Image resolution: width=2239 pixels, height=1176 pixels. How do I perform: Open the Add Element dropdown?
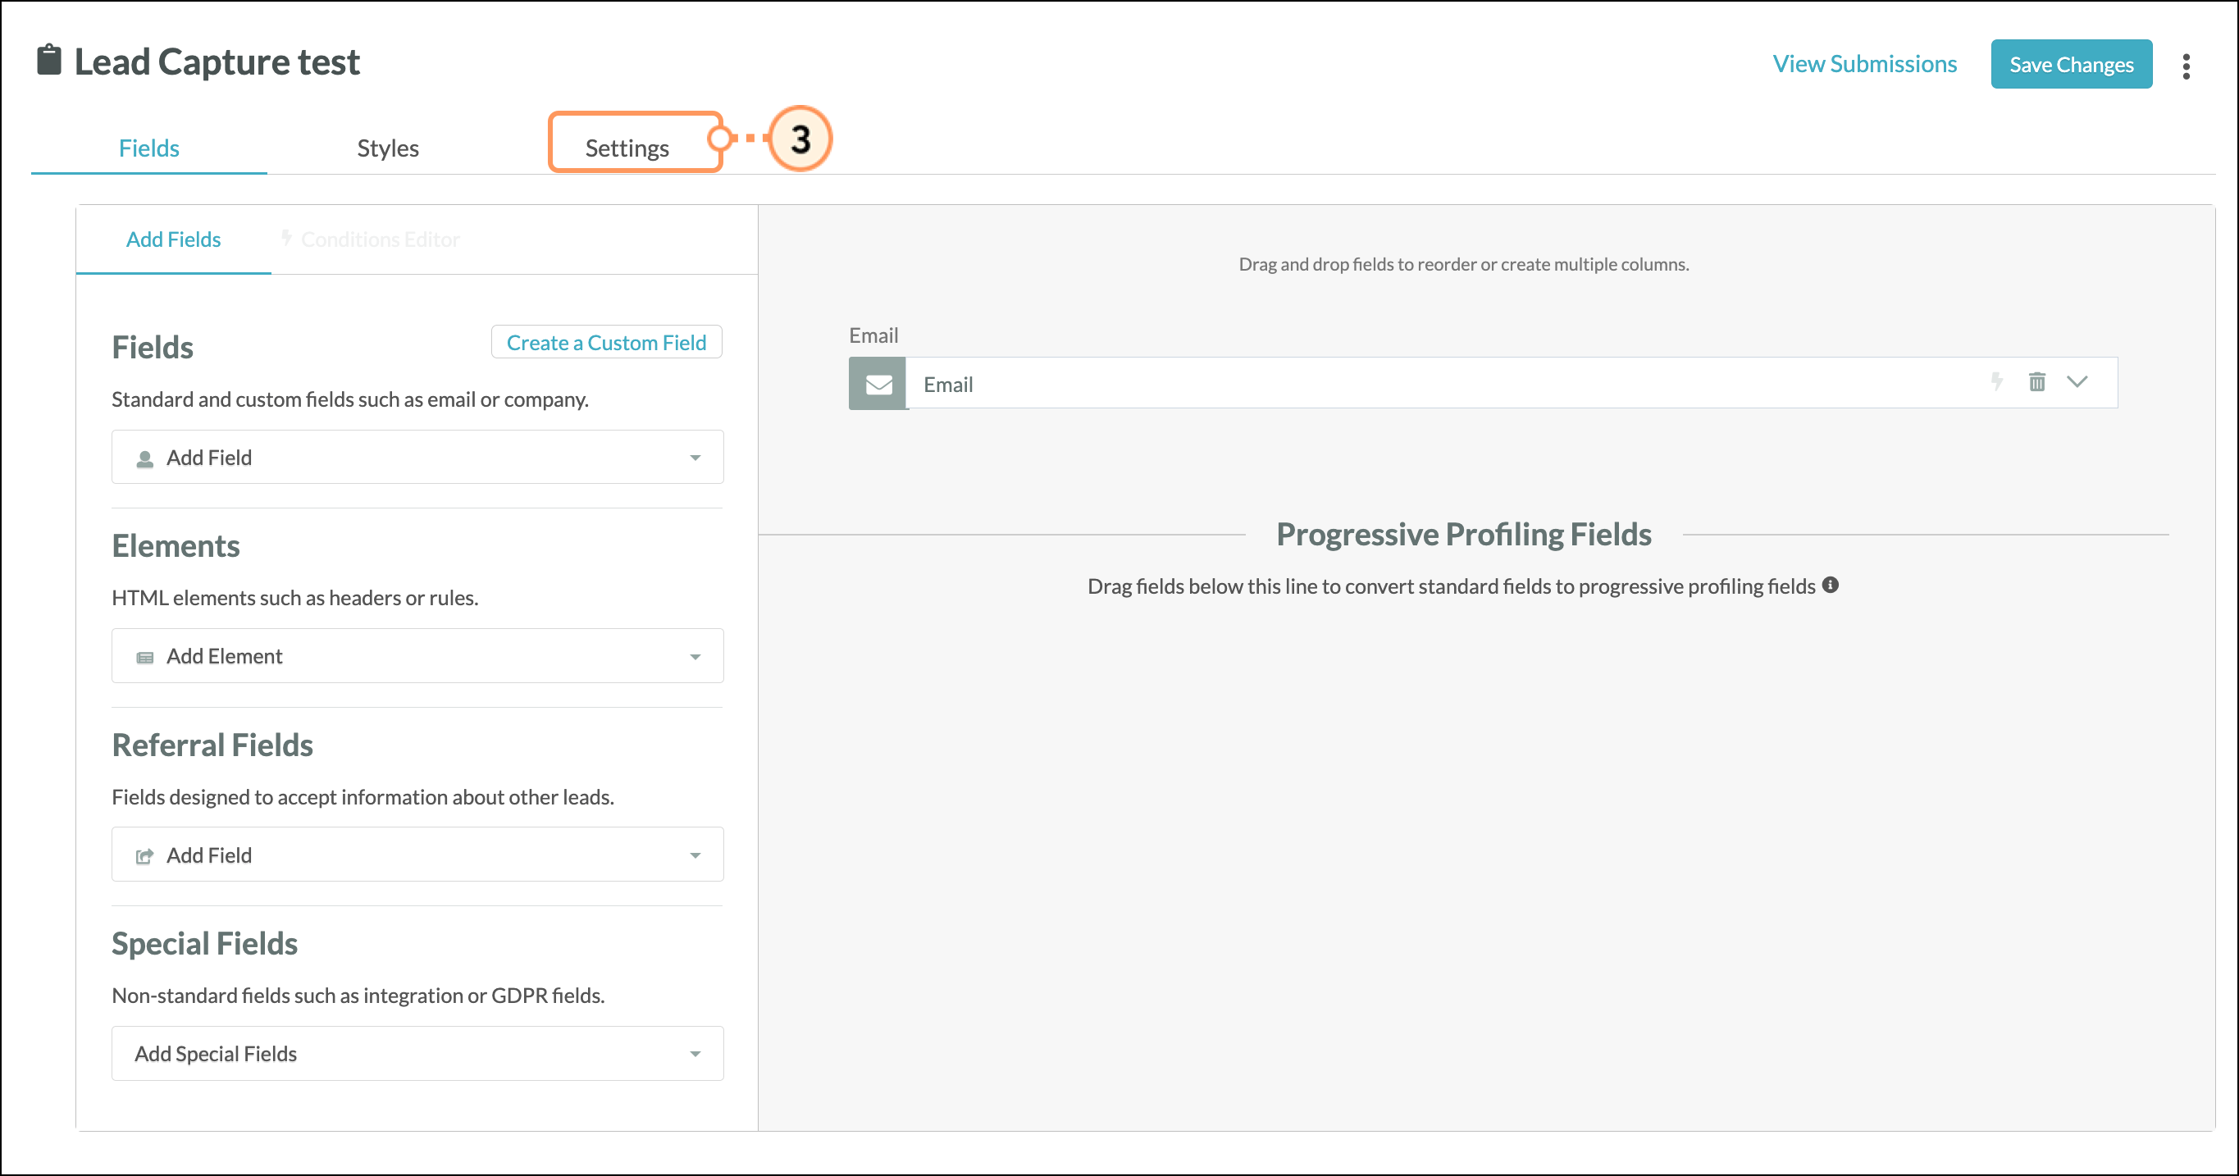[x=417, y=656]
